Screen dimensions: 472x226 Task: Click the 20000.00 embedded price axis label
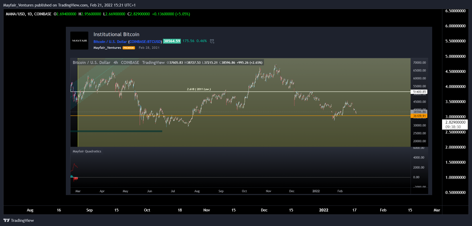(x=419, y=141)
